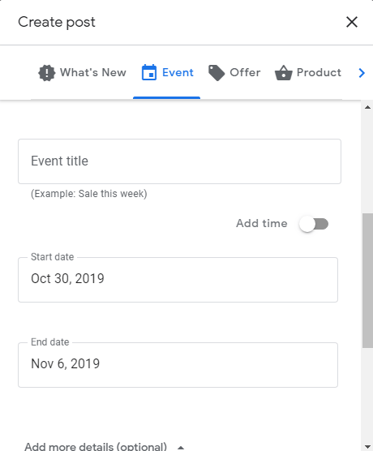This screenshot has width=373, height=451.
Task: Switch to the Offer tab
Action: point(234,73)
